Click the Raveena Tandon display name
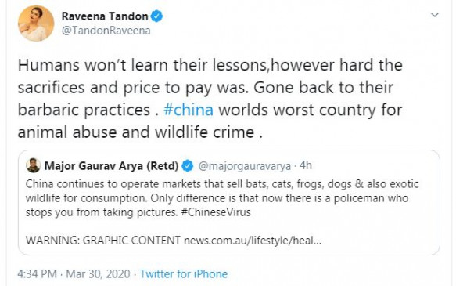The height and width of the screenshot is (286, 456). [105, 16]
